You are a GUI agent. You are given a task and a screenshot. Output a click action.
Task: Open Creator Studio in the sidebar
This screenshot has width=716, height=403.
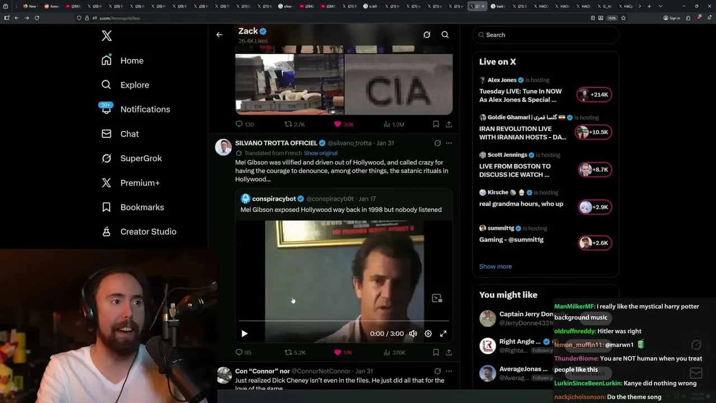tap(139, 232)
